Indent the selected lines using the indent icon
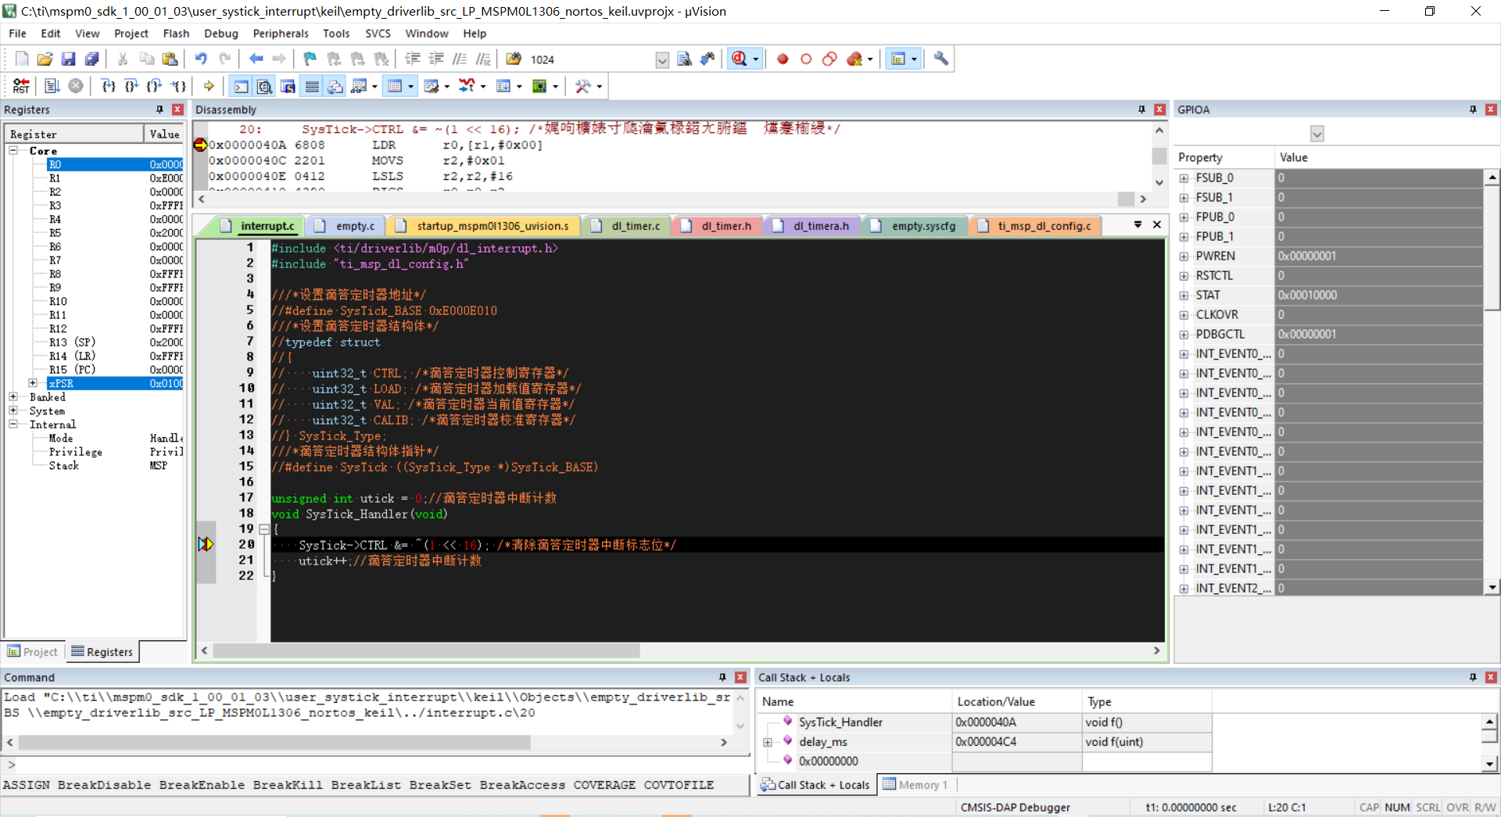Image resolution: width=1501 pixels, height=817 pixels. click(413, 59)
